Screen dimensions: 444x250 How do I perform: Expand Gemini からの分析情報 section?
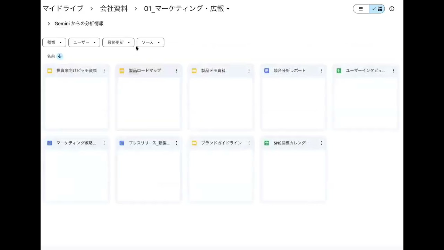(49, 24)
